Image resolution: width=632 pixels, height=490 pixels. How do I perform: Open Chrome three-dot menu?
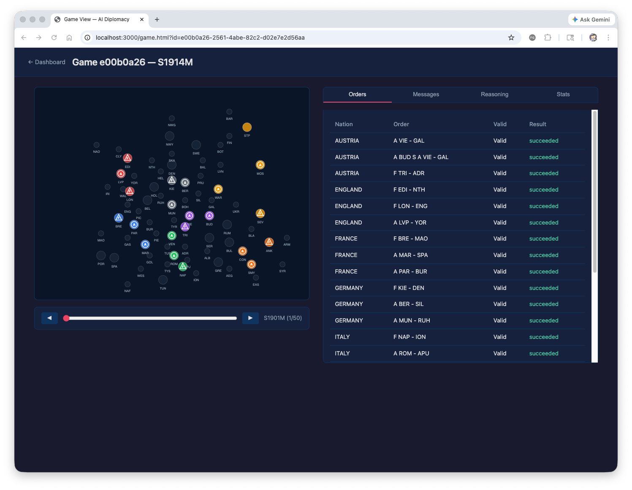coord(608,38)
